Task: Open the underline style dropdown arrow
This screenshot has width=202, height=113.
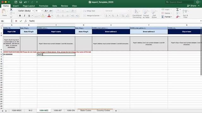Action: pos(32,16)
